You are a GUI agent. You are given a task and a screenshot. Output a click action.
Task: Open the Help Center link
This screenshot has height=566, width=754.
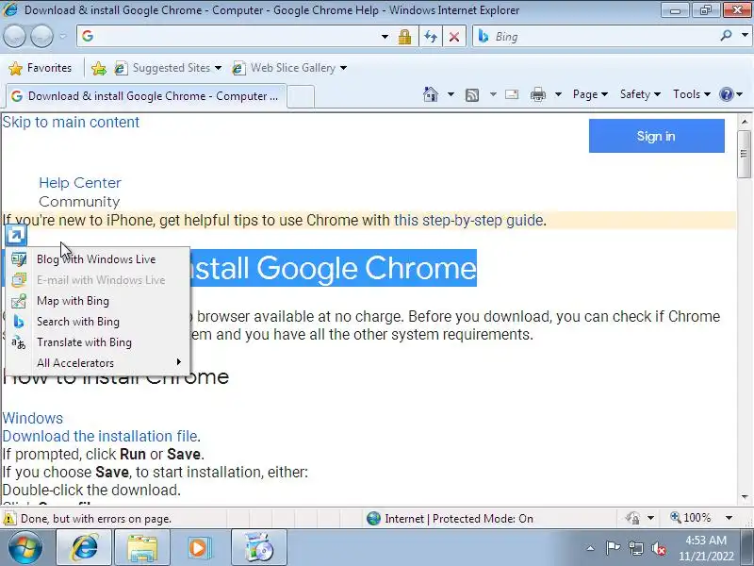[80, 183]
